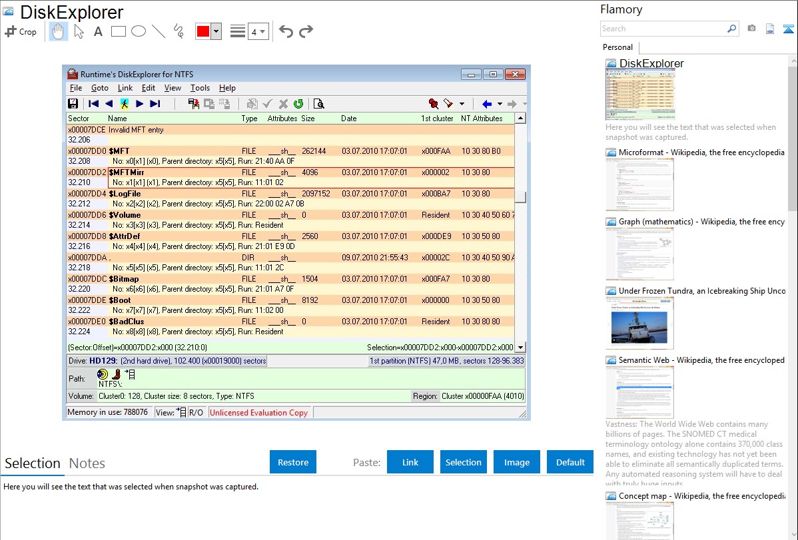Click the Default button
Screen dimensions: 798x540
point(570,462)
